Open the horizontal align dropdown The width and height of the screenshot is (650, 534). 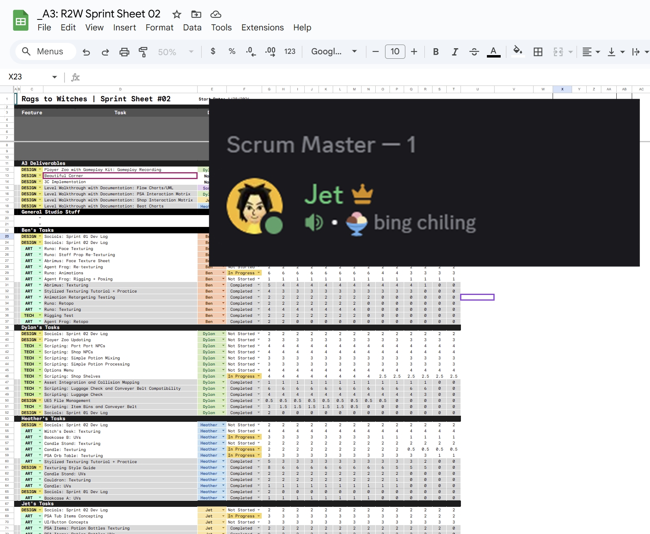591,52
